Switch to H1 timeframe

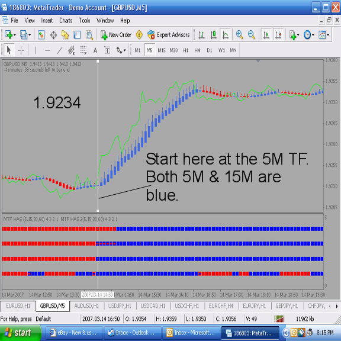(x=185, y=50)
